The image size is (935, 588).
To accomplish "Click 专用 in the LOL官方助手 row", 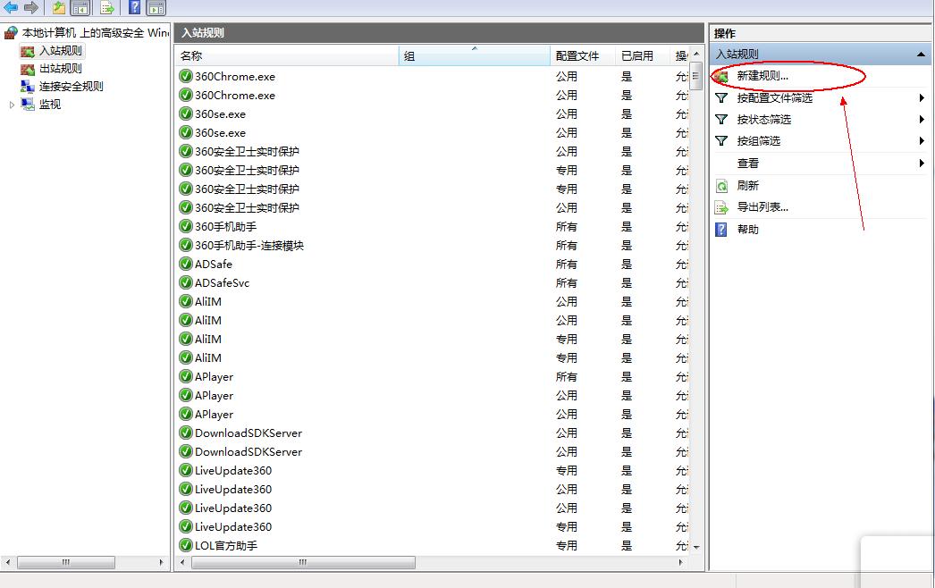I will coord(567,546).
